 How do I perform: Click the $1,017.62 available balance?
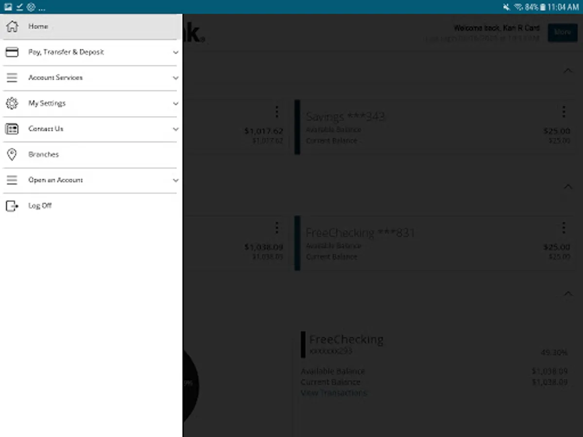[264, 131]
